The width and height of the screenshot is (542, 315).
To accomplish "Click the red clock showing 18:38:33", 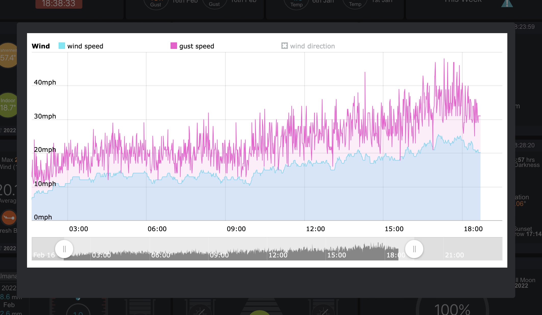I will 59,4.
